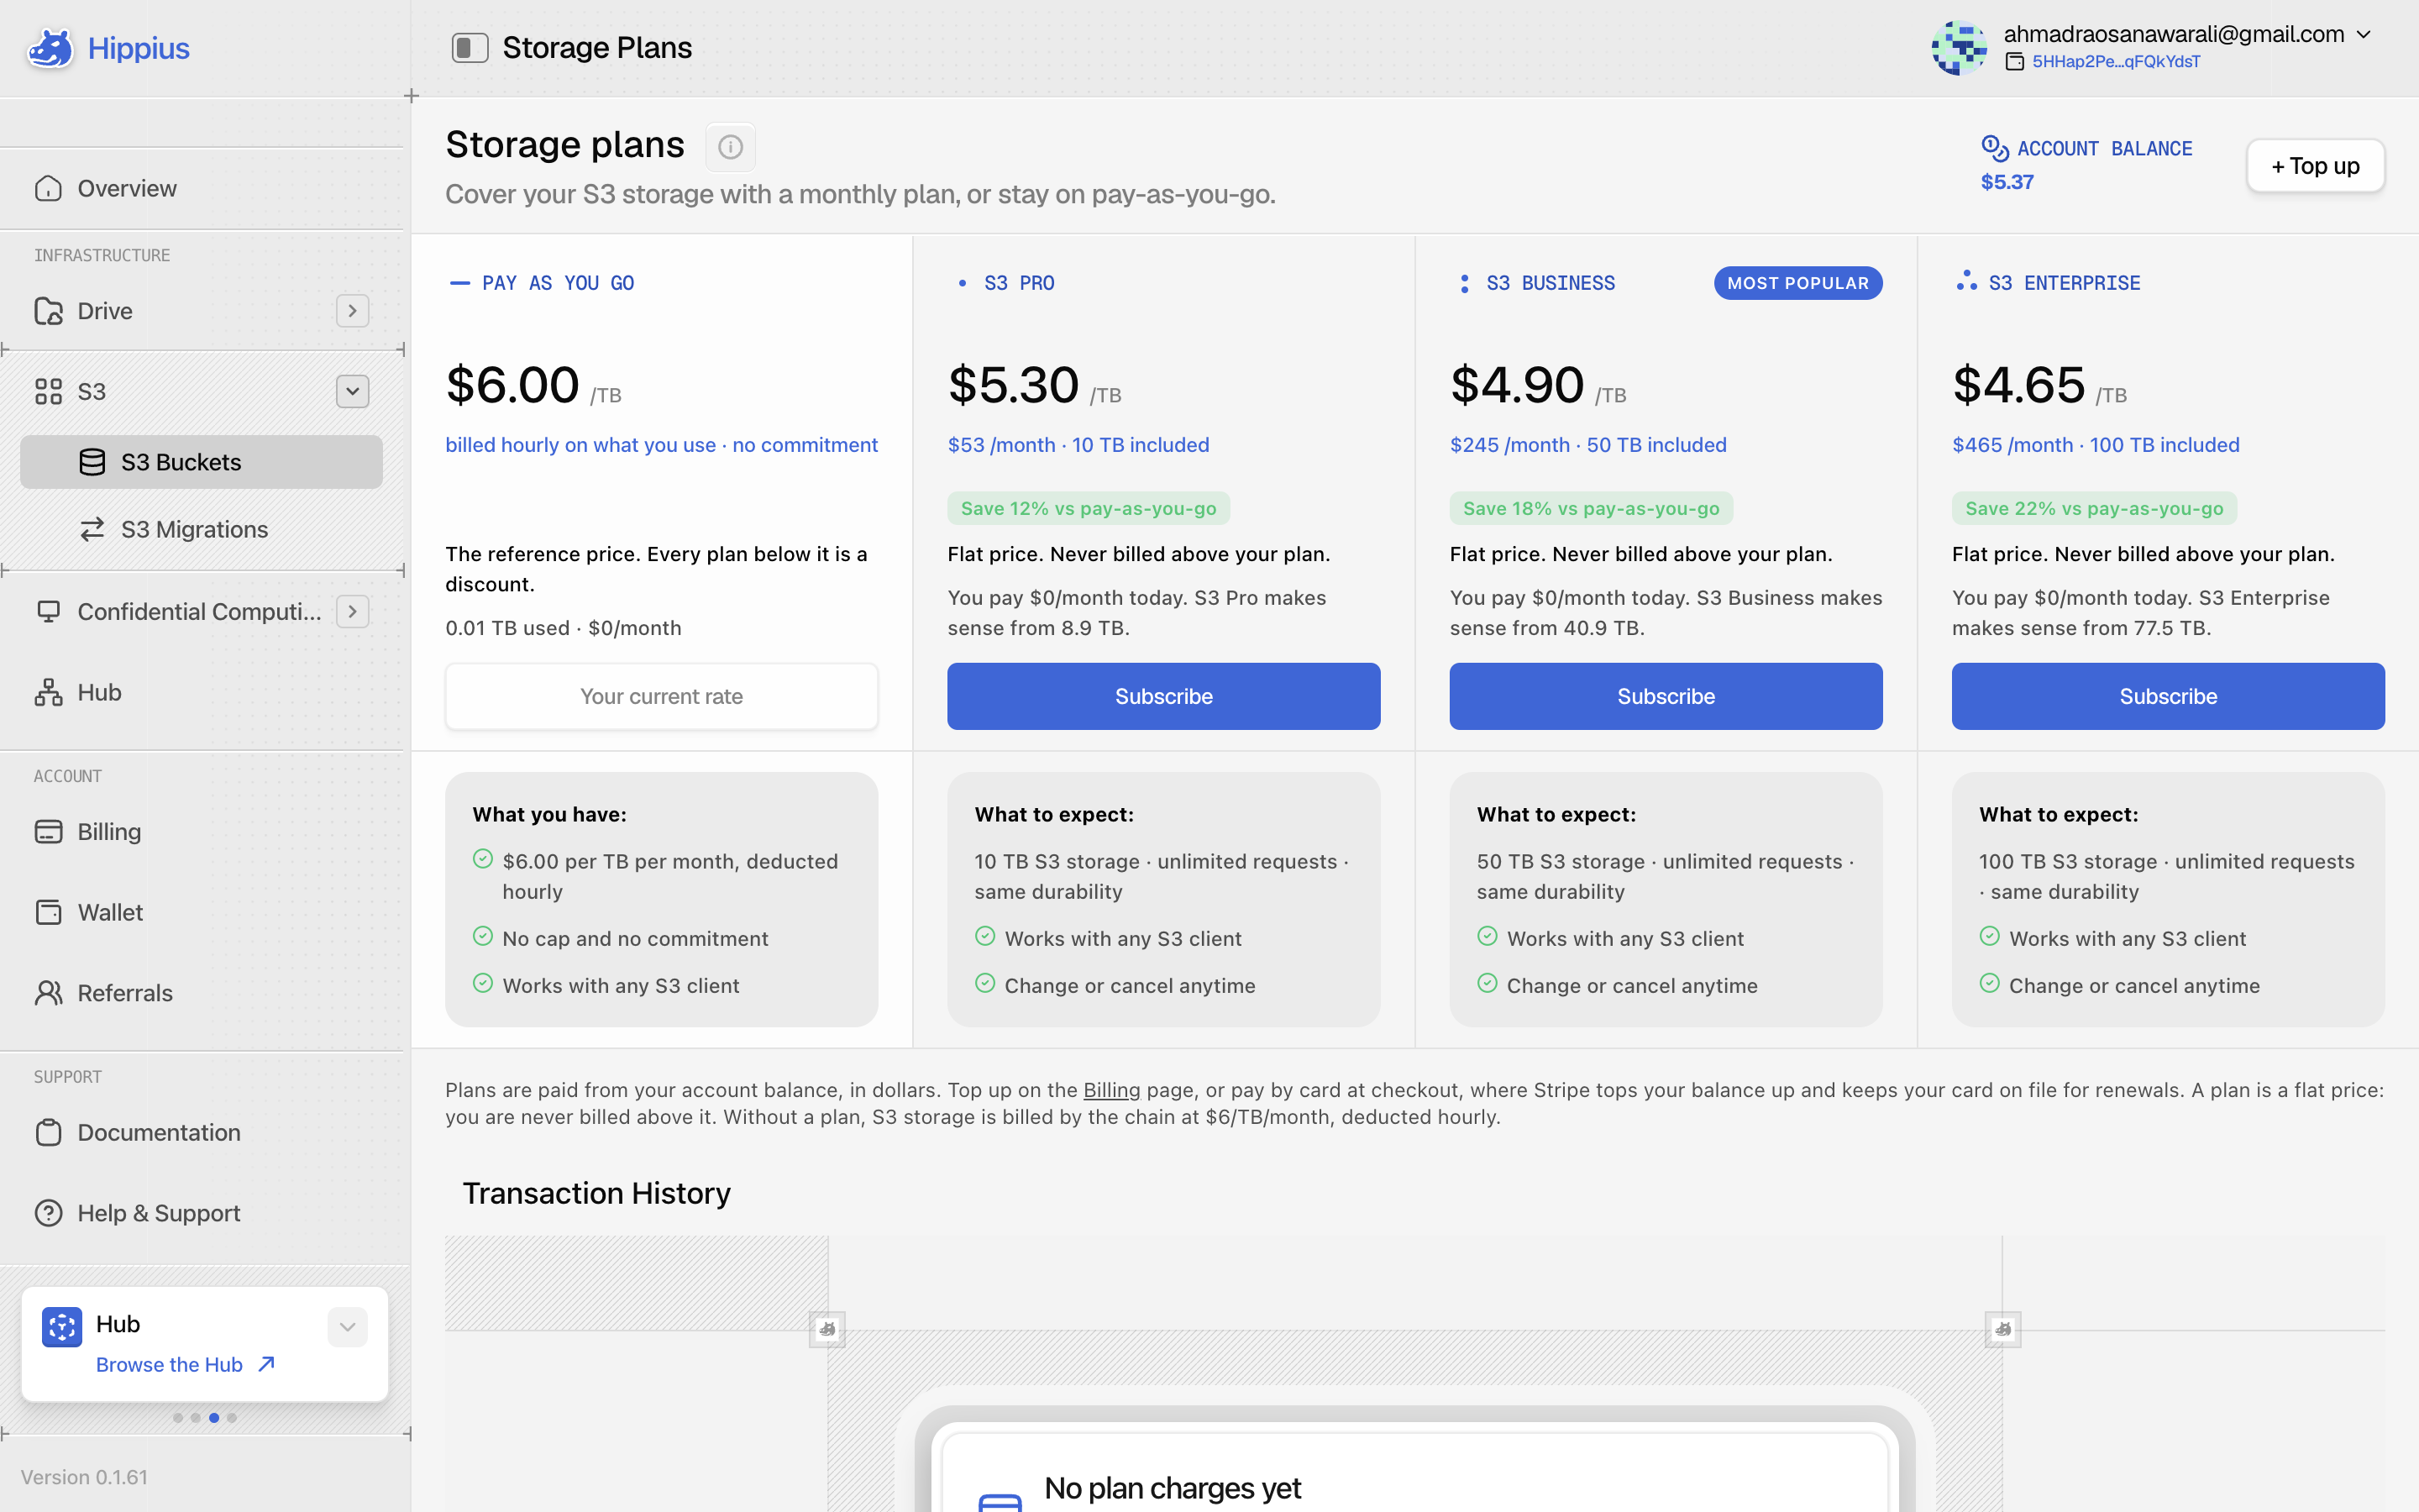
Task: Click the Help & Support question icon
Action: 48,1213
